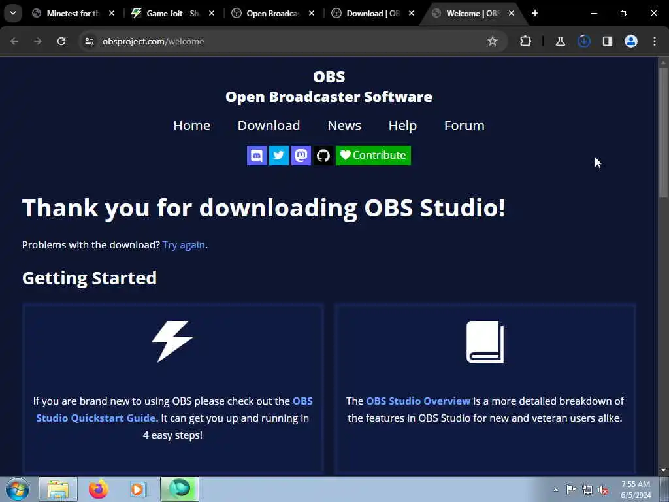Open the Help nav link
The image size is (669, 502).
[x=402, y=126]
